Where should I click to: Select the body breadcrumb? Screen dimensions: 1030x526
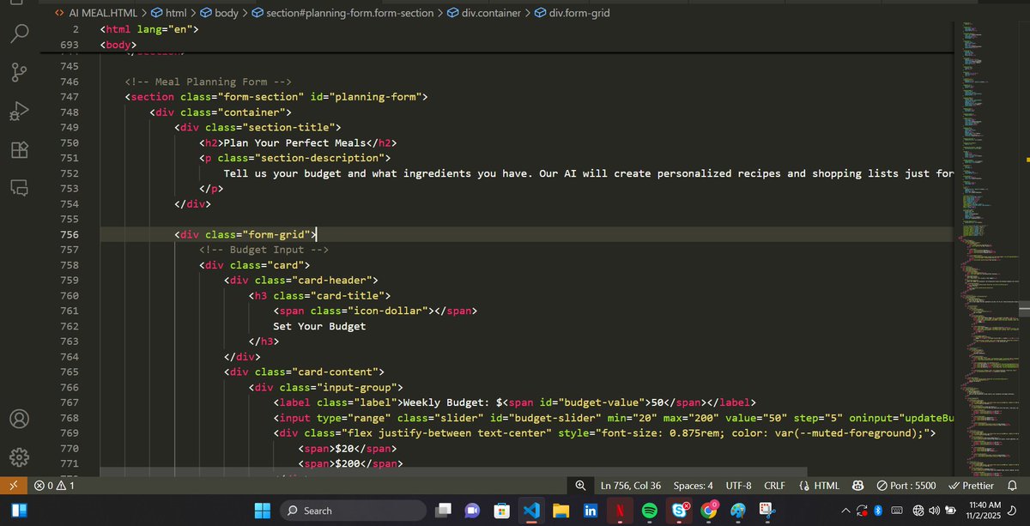(x=220, y=14)
